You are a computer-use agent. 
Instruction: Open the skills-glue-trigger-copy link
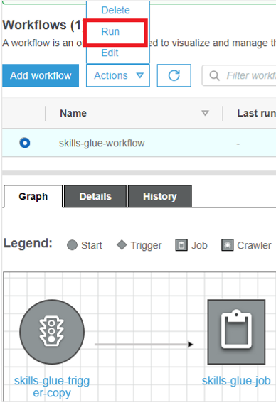[x=52, y=387]
